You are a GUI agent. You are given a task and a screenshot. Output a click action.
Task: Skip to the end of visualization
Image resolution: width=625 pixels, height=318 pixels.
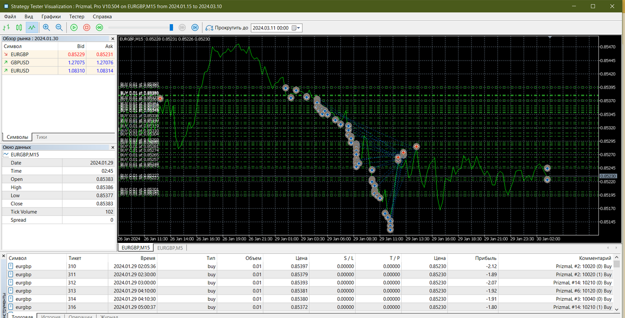click(195, 28)
